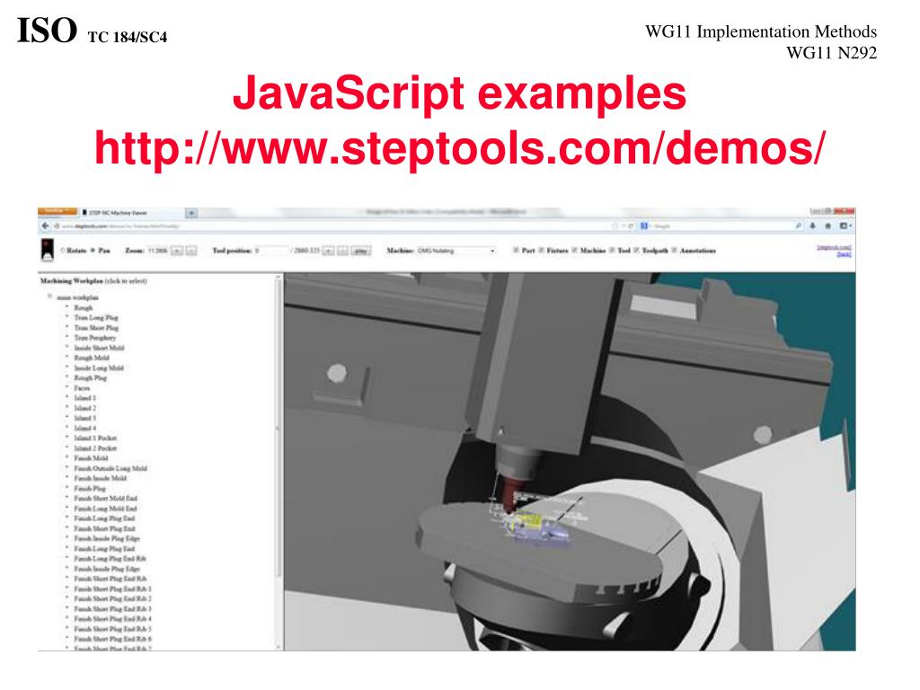Click the browser downloads arrow icon
920x690 pixels.
813,226
